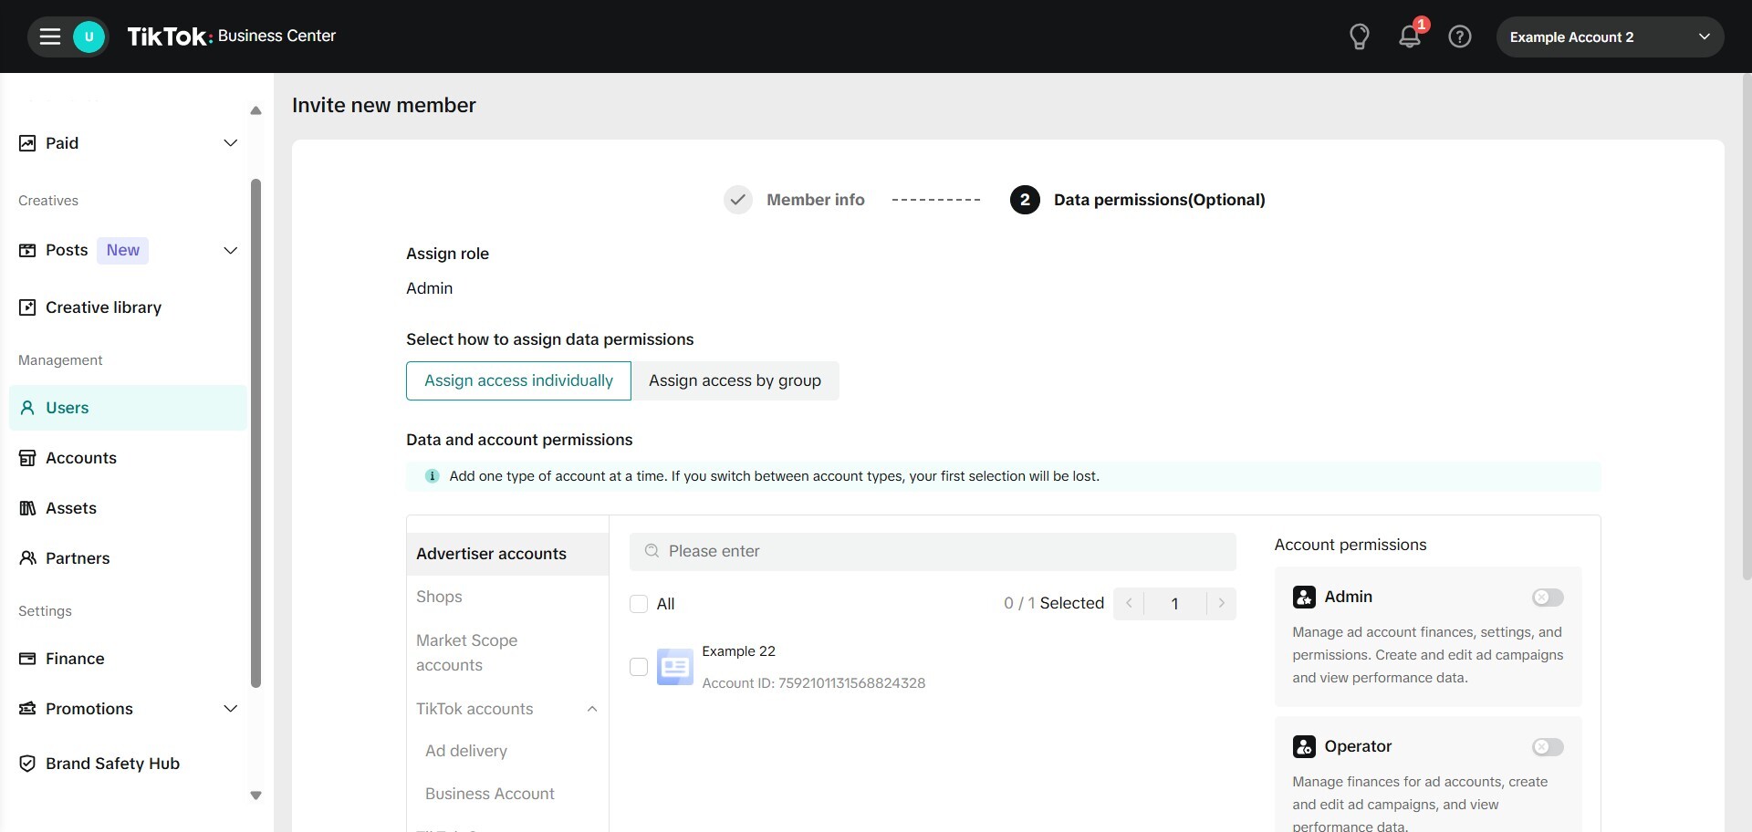Viewport: 1752px width, 832px height.
Task: Check the All accounts checkbox
Action: 639,604
